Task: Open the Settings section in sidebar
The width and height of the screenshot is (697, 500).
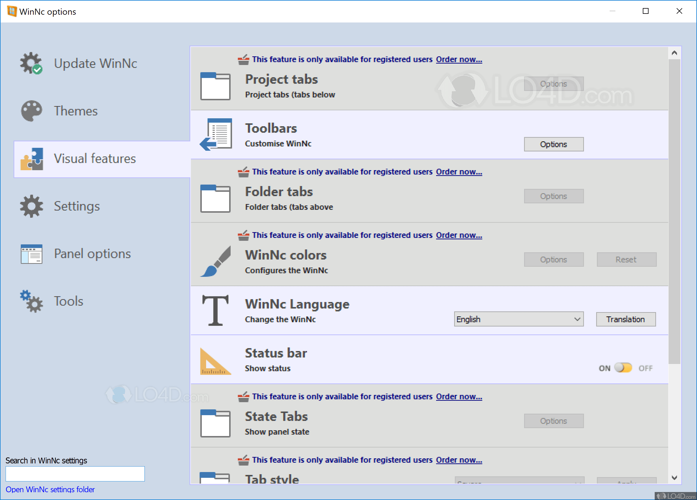Action: [76, 206]
